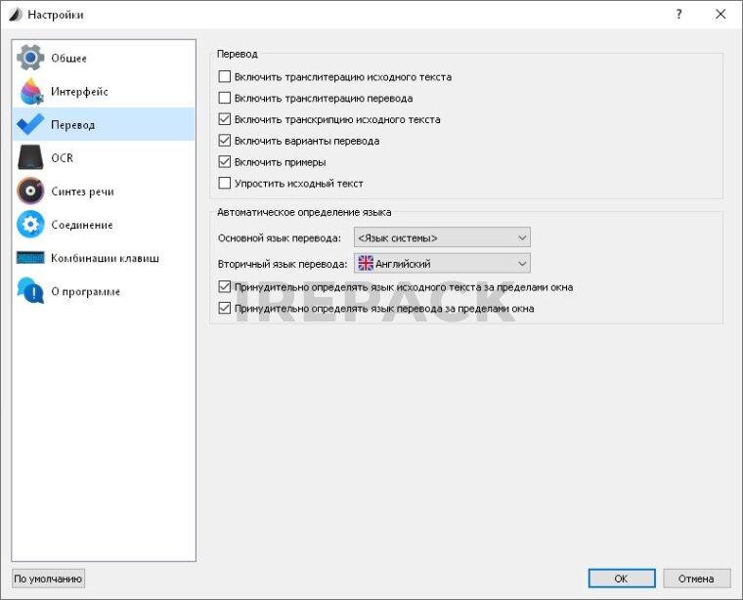Click the black OCR scanner icon

click(31, 157)
